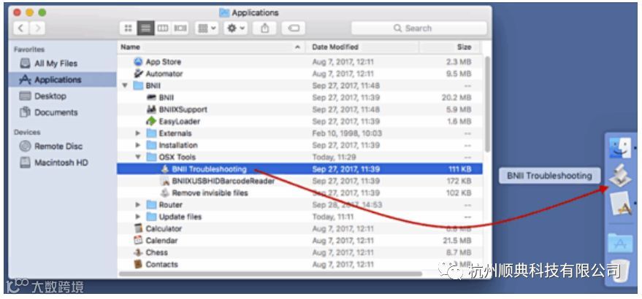Select the Router folder name
This screenshot has height=299, width=642.
pos(170,205)
